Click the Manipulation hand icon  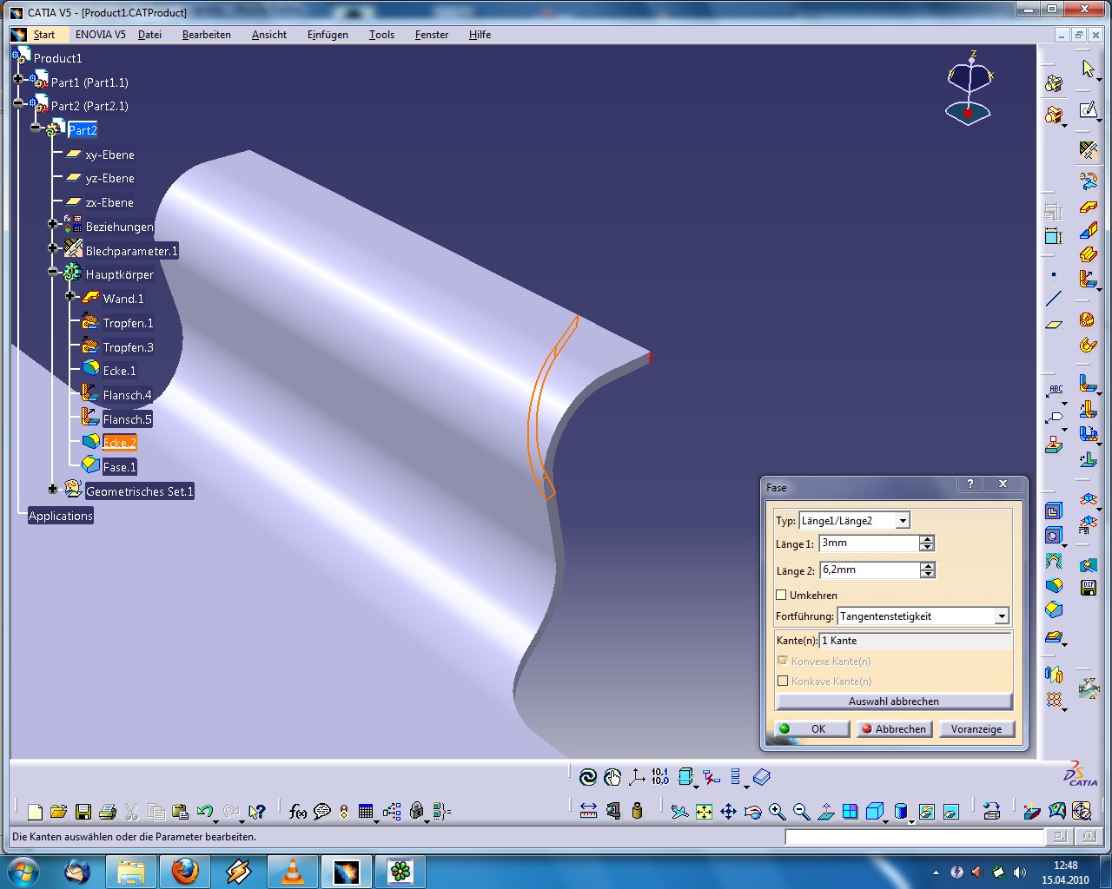click(x=612, y=777)
